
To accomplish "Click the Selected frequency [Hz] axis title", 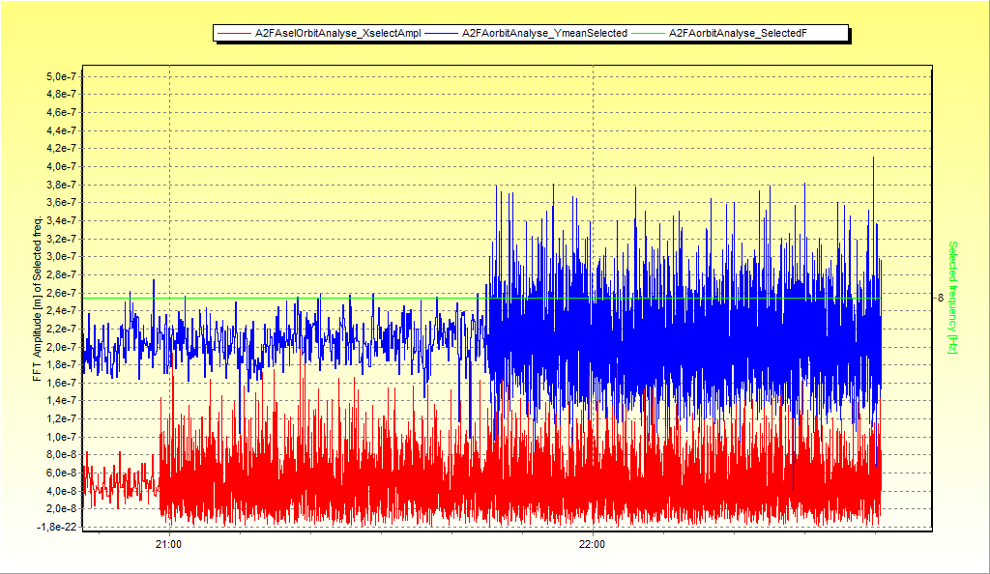I will point(952,297).
